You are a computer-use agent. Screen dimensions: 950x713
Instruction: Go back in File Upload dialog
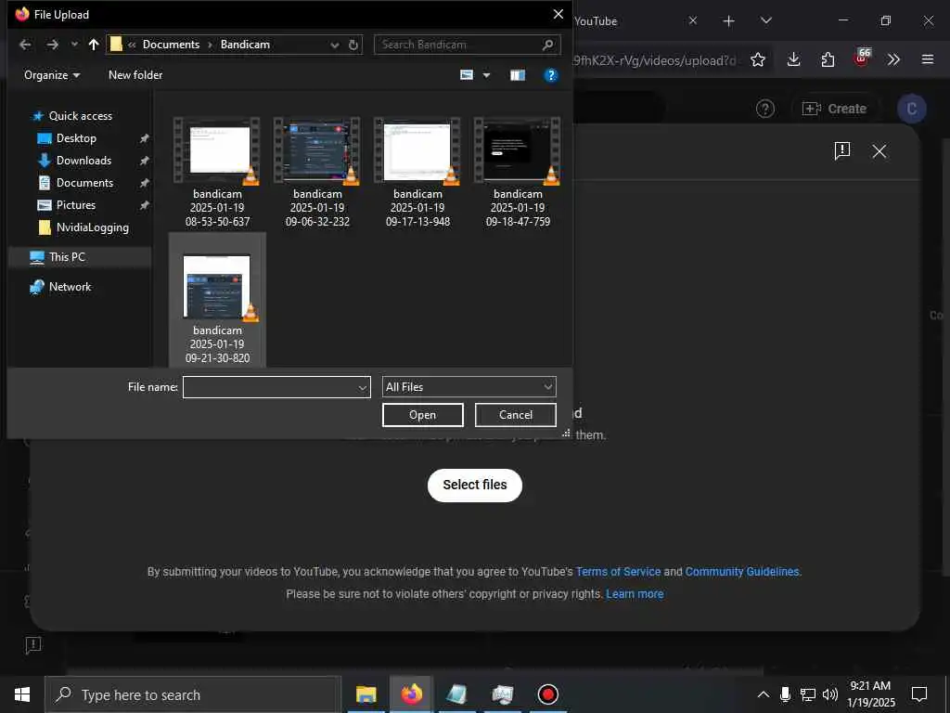[x=25, y=45]
